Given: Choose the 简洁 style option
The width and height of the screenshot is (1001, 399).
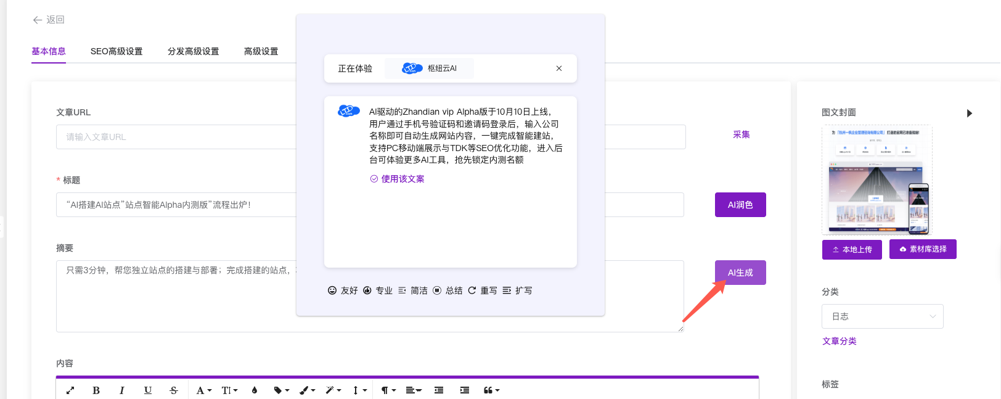Looking at the screenshot, I should [413, 290].
